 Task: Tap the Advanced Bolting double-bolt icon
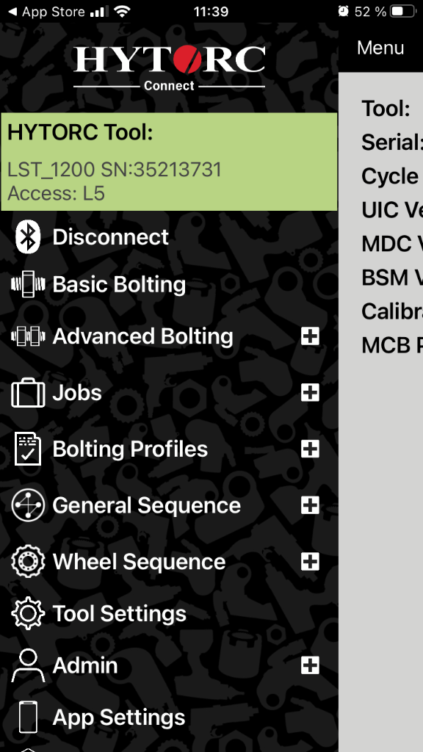click(x=28, y=336)
